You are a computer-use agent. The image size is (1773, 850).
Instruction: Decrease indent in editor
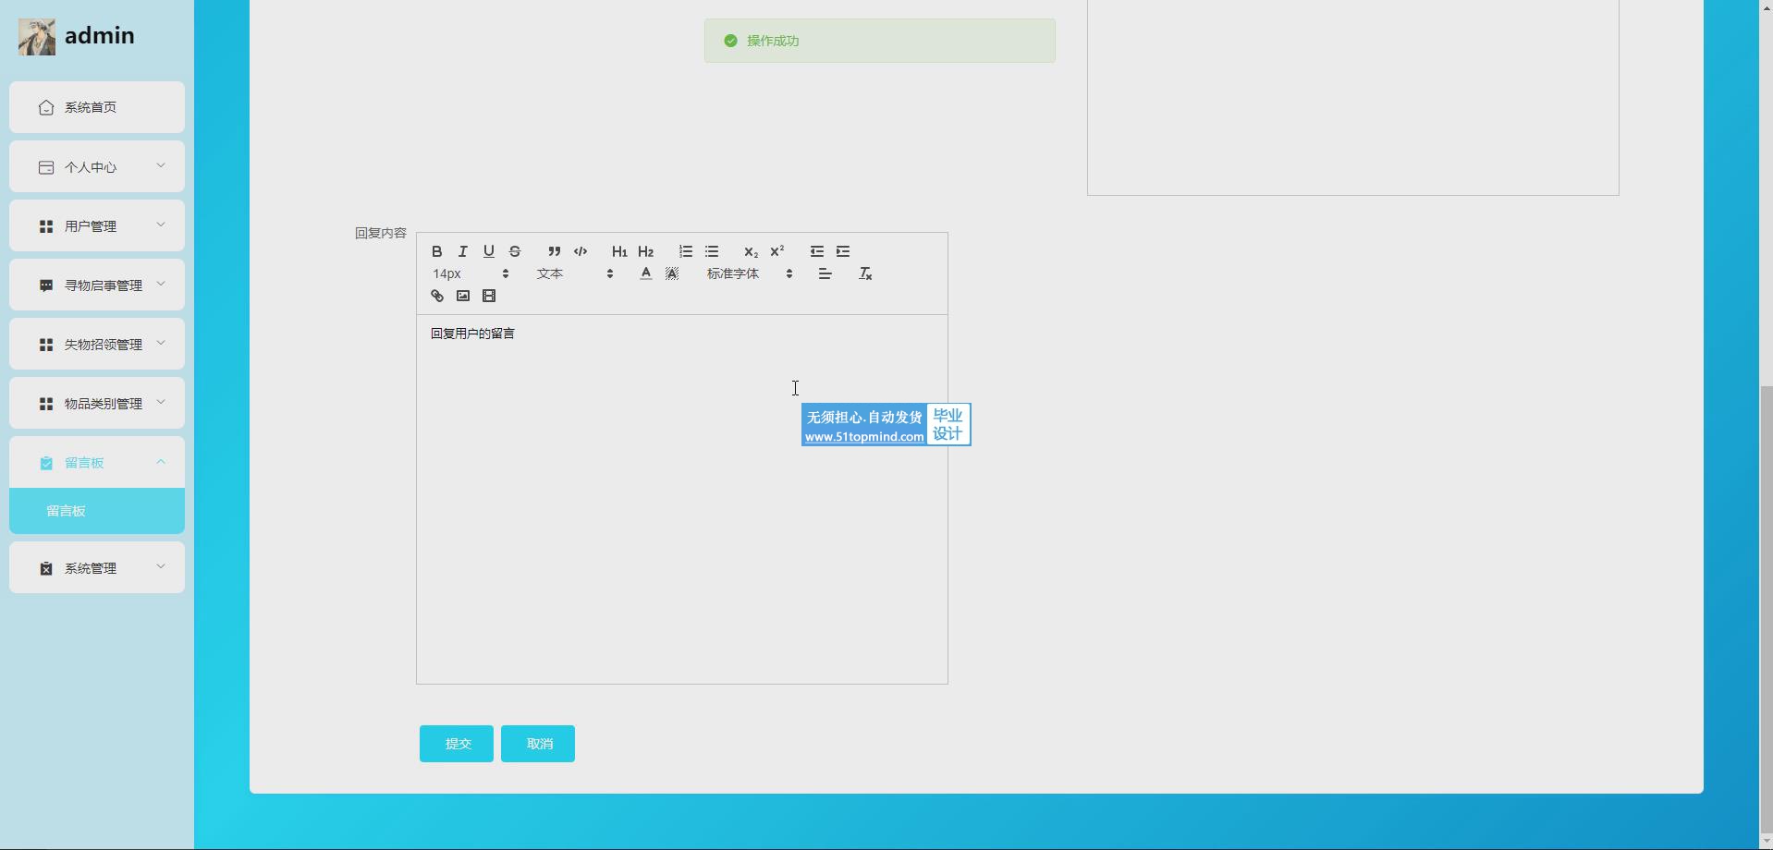click(x=816, y=251)
